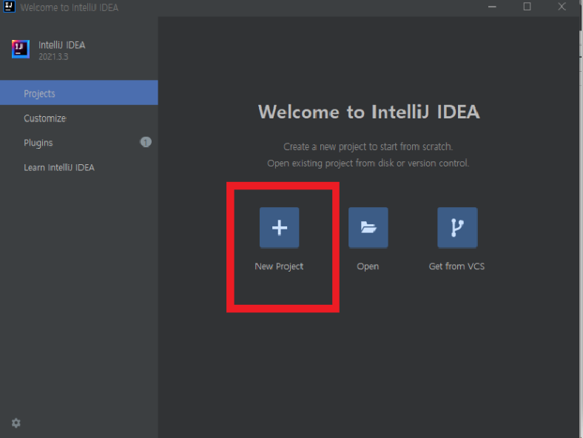Switch to the Customize tab

point(79,118)
